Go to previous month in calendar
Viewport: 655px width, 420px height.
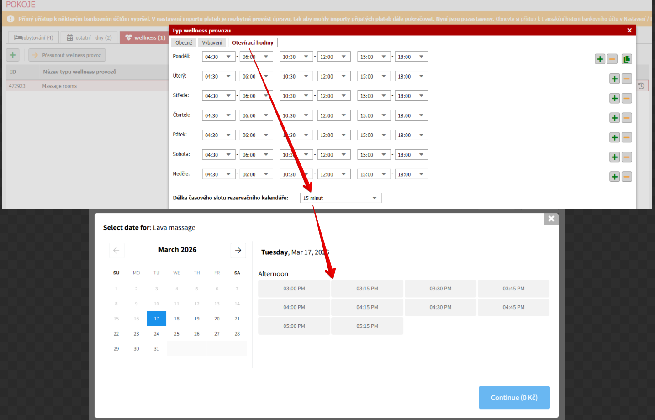click(x=116, y=250)
